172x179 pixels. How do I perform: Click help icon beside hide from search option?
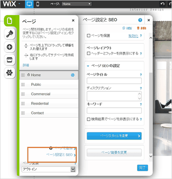coord(141,120)
